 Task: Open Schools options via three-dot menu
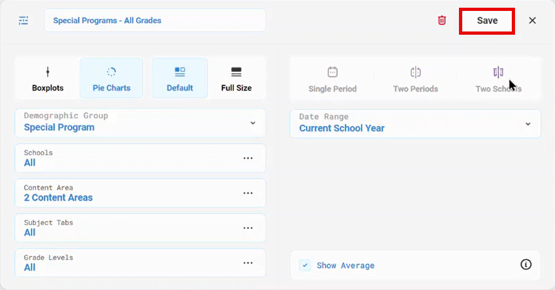click(248, 158)
